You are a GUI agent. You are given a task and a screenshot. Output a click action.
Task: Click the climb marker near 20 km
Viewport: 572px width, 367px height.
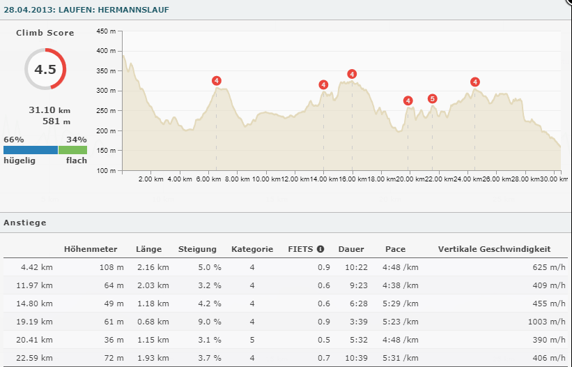408,100
